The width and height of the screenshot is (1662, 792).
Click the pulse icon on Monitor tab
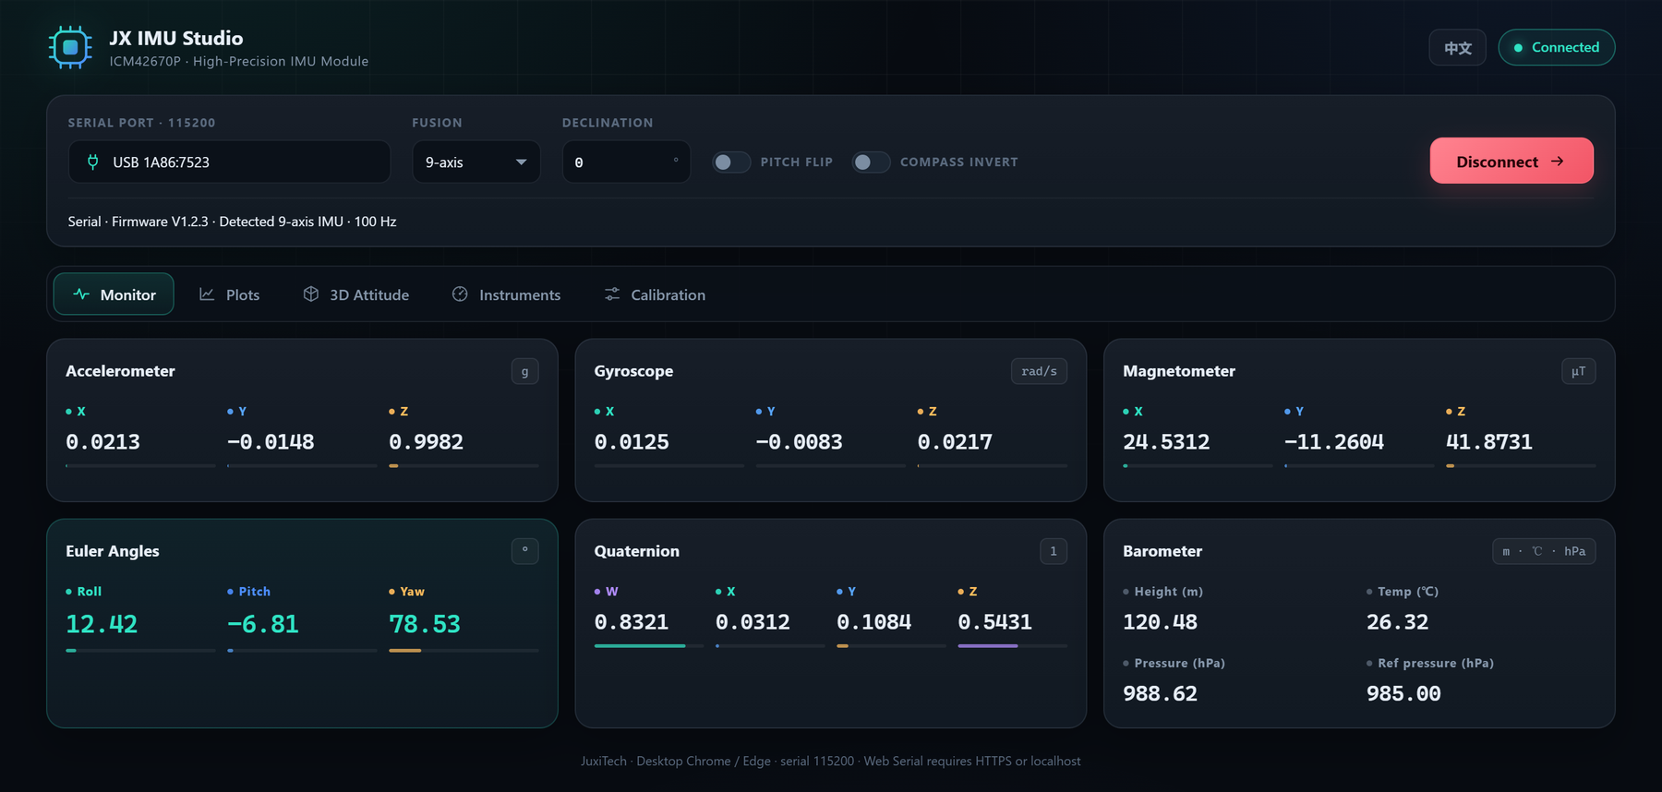[x=81, y=294]
